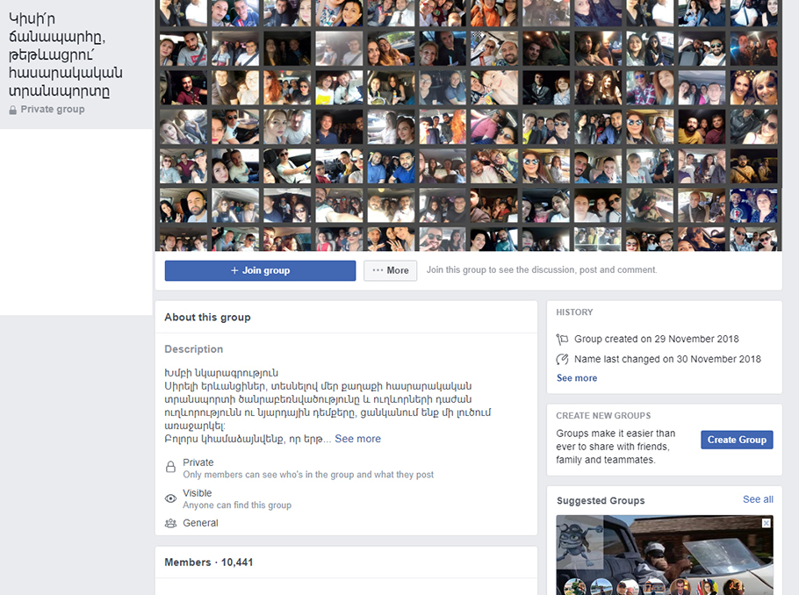
Task: Click the Visible eye icon
Action: tap(170, 498)
